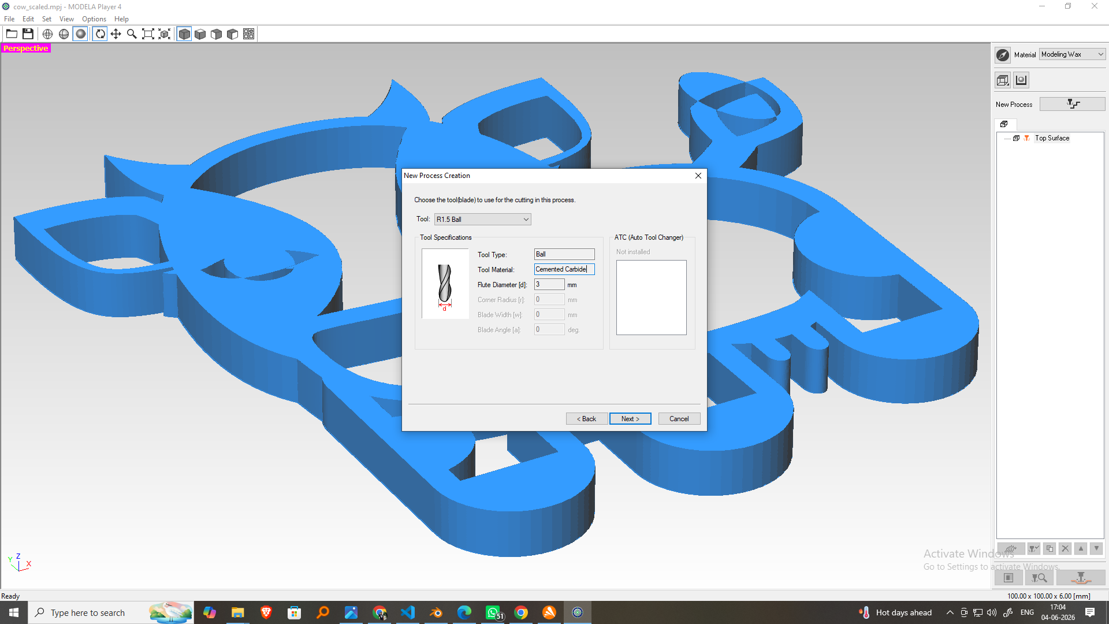Click the Open file folder icon
The image size is (1109, 624).
point(12,34)
